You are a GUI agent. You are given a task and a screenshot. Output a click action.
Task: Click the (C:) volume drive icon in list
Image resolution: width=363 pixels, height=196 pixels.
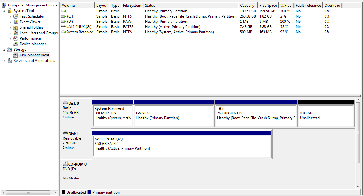click(x=63, y=16)
